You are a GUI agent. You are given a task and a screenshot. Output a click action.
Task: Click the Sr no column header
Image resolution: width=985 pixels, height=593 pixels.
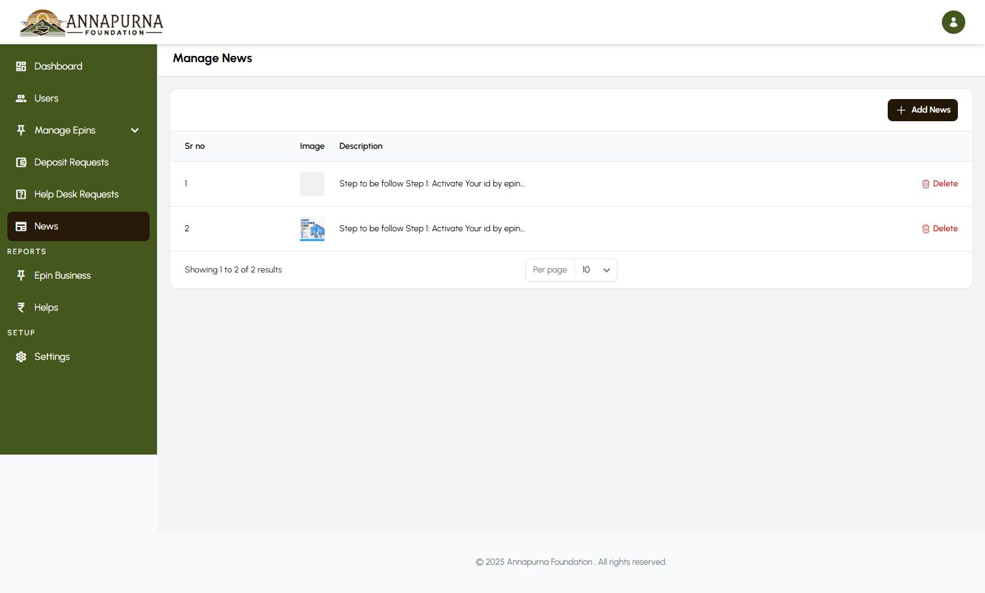point(195,146)
